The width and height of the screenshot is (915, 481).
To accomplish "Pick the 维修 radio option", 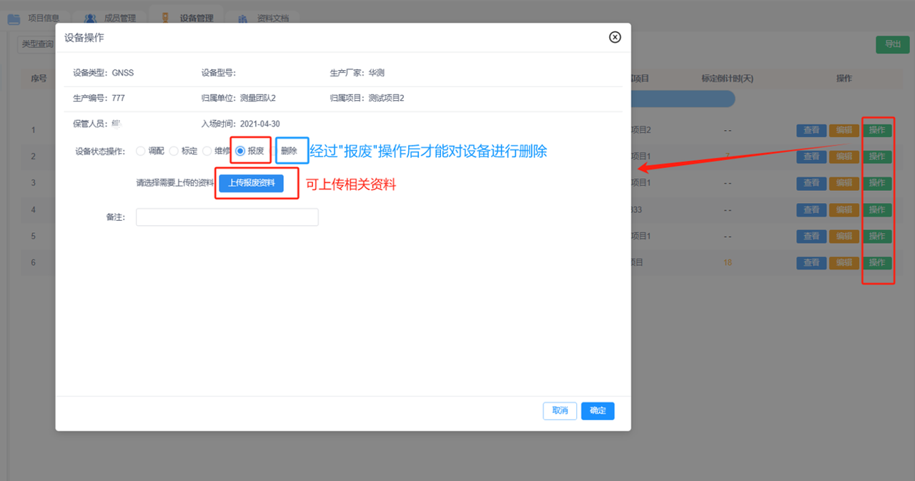I will (x=207, y=151).
